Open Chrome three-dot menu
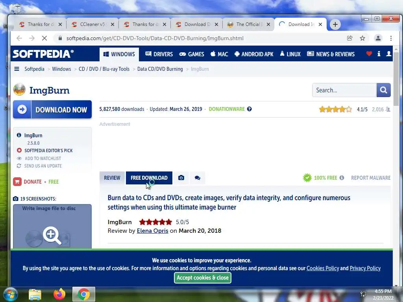 391,38
